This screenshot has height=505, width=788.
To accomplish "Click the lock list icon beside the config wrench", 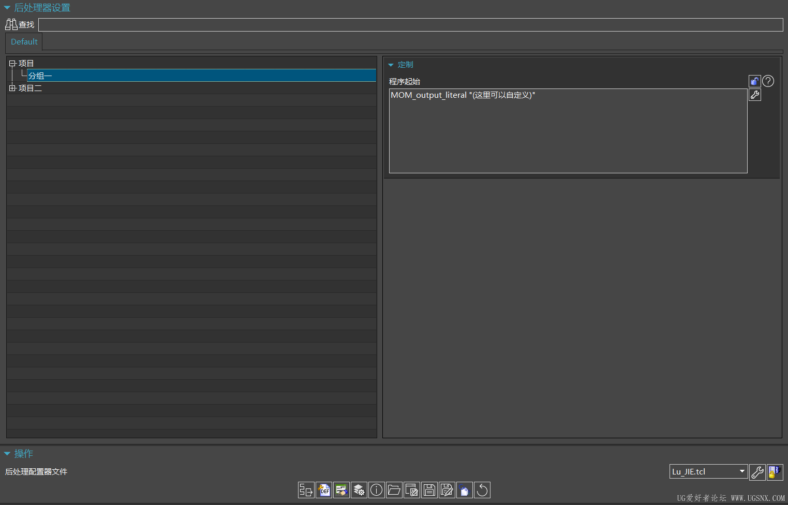I will pos(775,472).
